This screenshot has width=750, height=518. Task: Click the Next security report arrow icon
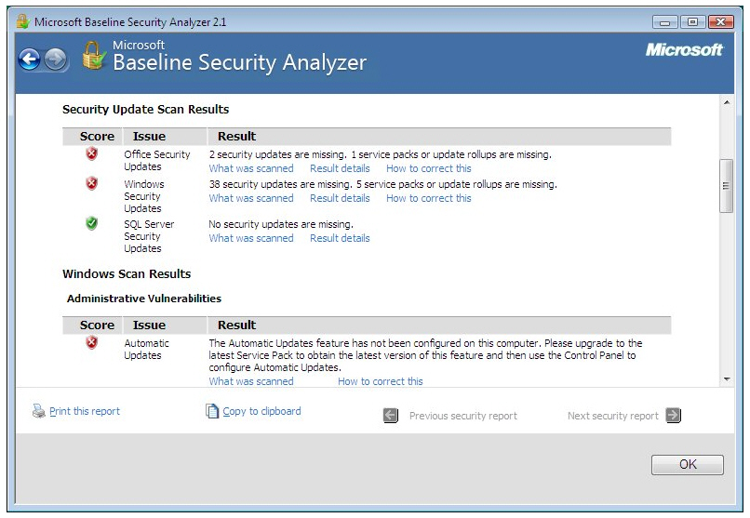click(674, 415)
